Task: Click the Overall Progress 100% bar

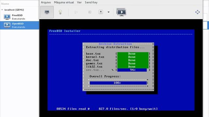Action: 118,83
